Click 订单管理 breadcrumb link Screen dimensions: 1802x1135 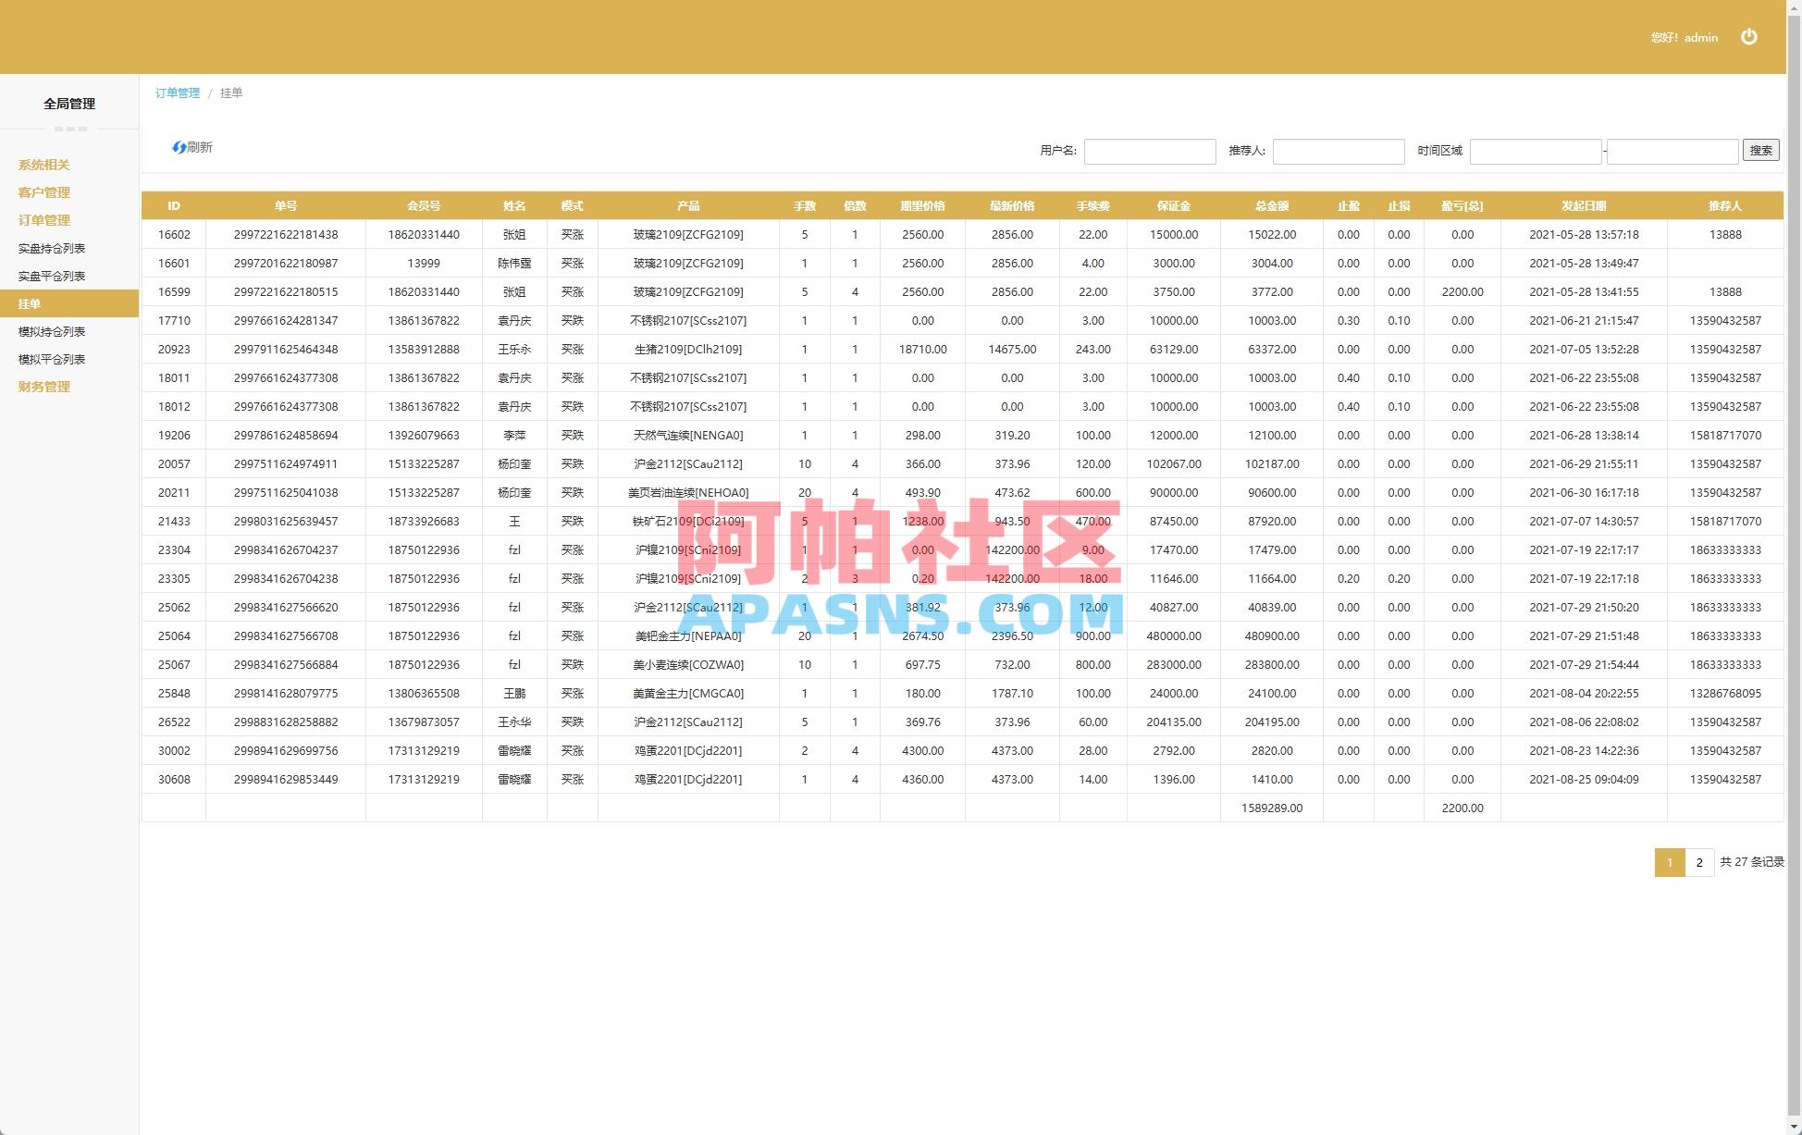(178, 93)
